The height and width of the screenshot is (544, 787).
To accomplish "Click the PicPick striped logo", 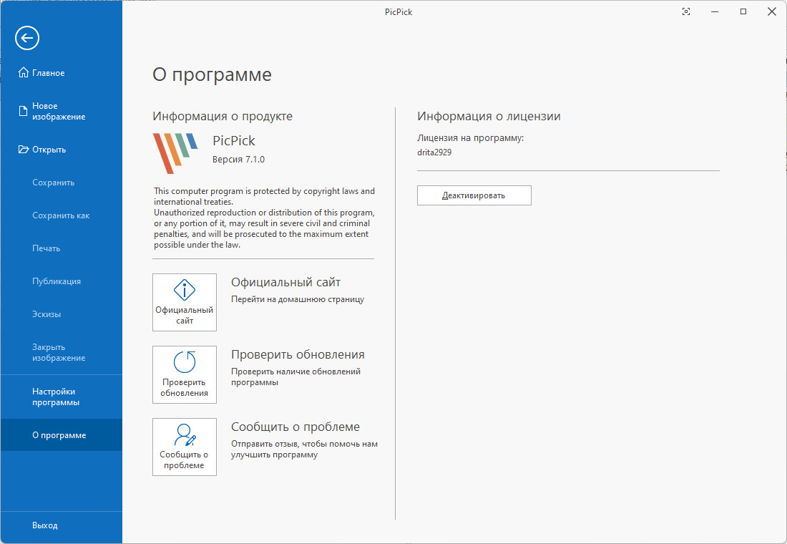I will pos(175,153).
